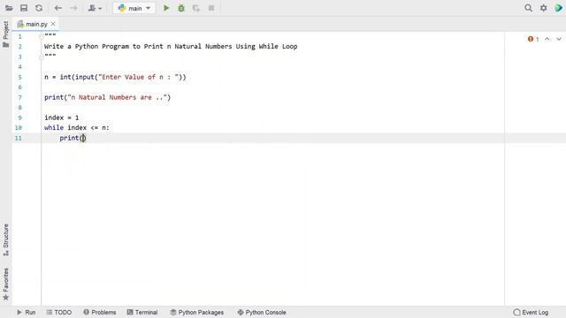Image resolution: width=566 pixels, height=318 pixels.
Task: Reload files with the synchronize icon
Action: 39,8
